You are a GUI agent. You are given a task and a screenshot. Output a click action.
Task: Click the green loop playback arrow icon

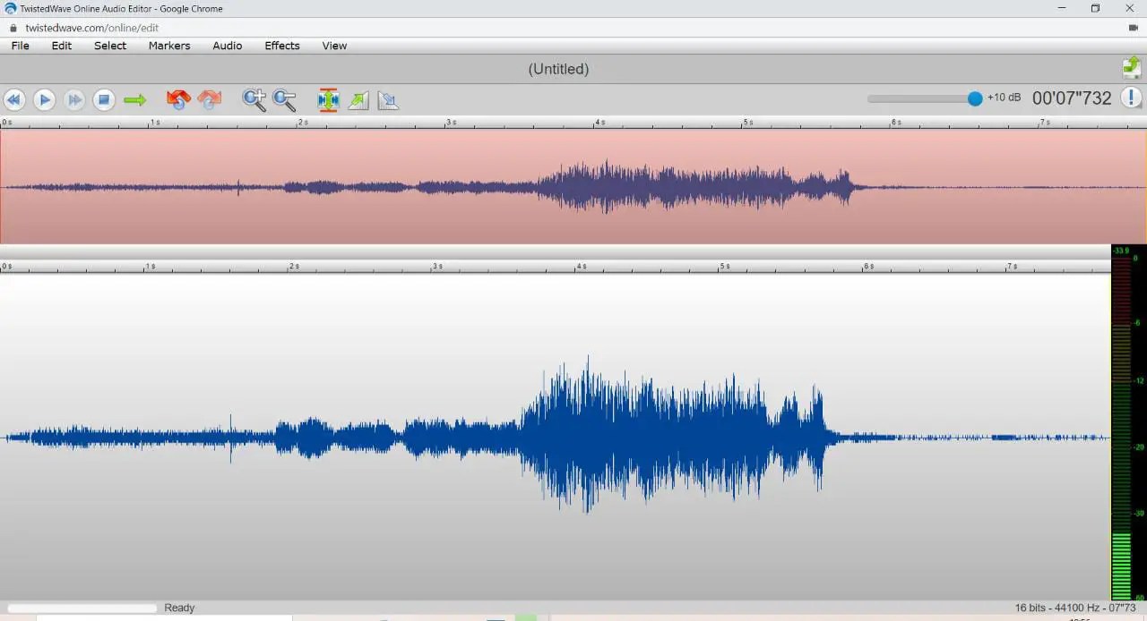[x=135, y=99]
